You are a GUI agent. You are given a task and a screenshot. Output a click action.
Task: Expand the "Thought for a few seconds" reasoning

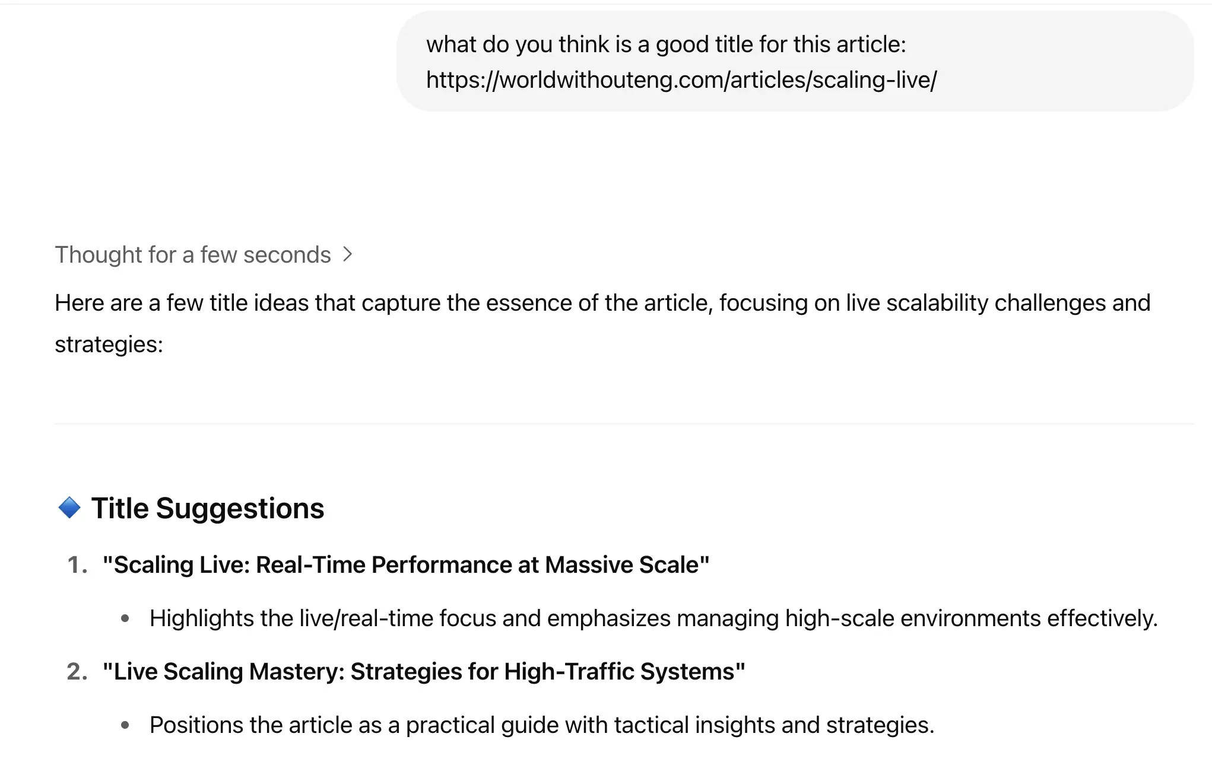[x=204, y=255]
